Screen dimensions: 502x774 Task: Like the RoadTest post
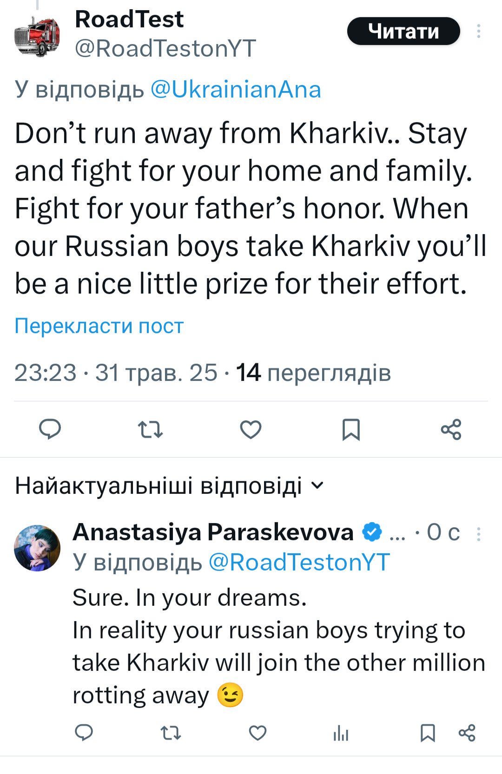pos(251,429)
